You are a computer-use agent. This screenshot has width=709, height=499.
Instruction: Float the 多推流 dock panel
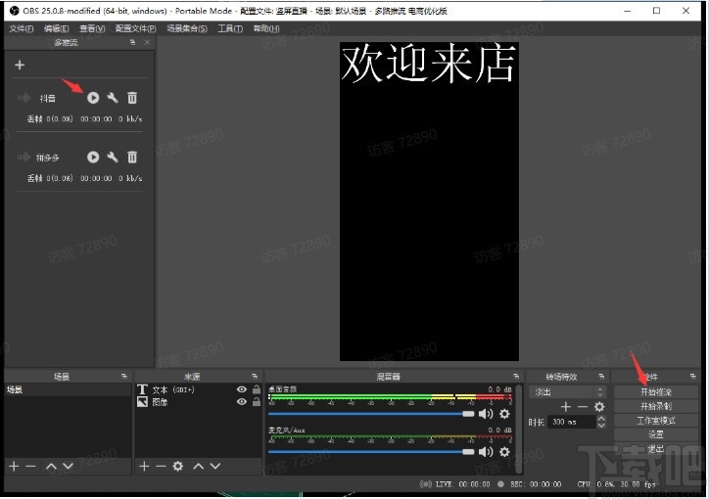click(x=132, y=42)
